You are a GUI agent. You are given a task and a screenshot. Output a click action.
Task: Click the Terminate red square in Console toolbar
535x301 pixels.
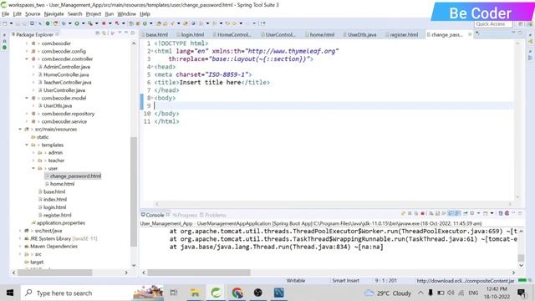coord(422,213)
